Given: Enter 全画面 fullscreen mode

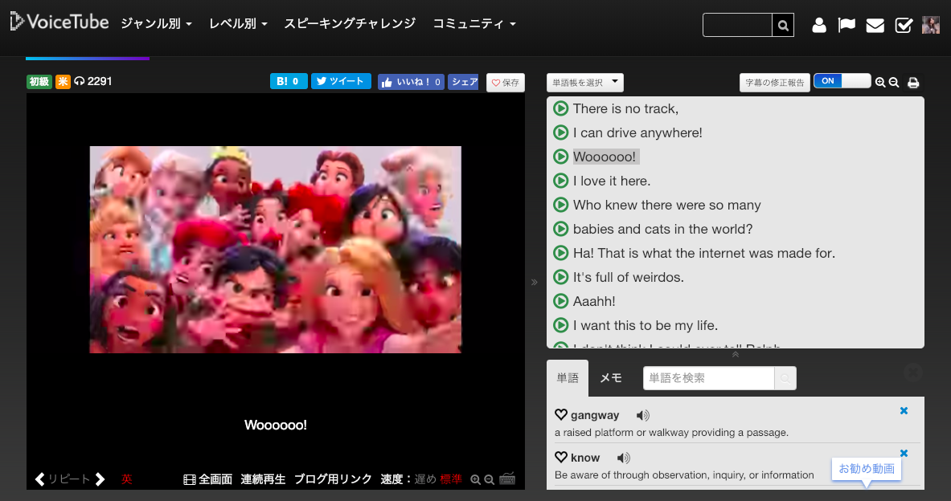Looking at the screenshot, I should point(208,479).
